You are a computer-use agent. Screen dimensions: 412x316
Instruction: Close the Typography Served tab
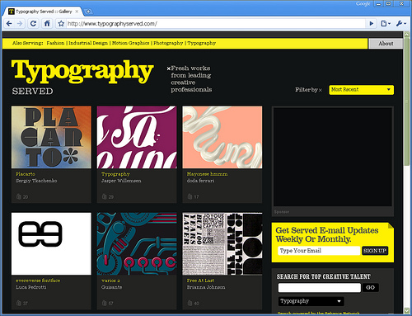[77, 12]
